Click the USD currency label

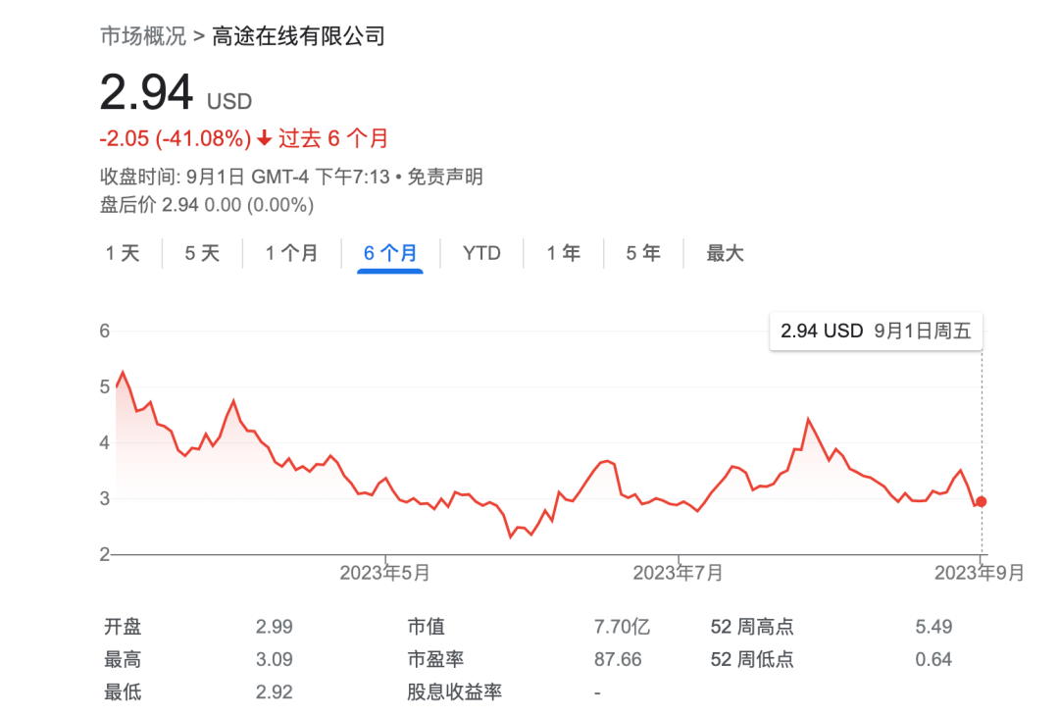pos(228,101)
